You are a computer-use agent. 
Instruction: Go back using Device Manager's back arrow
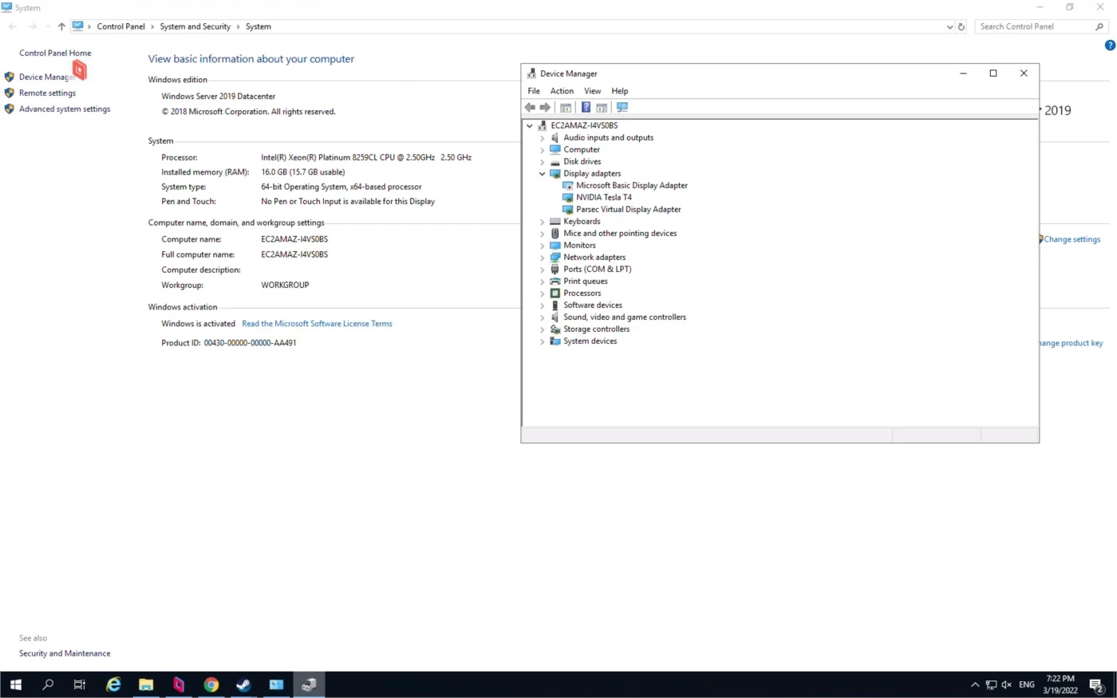(530, 108)
